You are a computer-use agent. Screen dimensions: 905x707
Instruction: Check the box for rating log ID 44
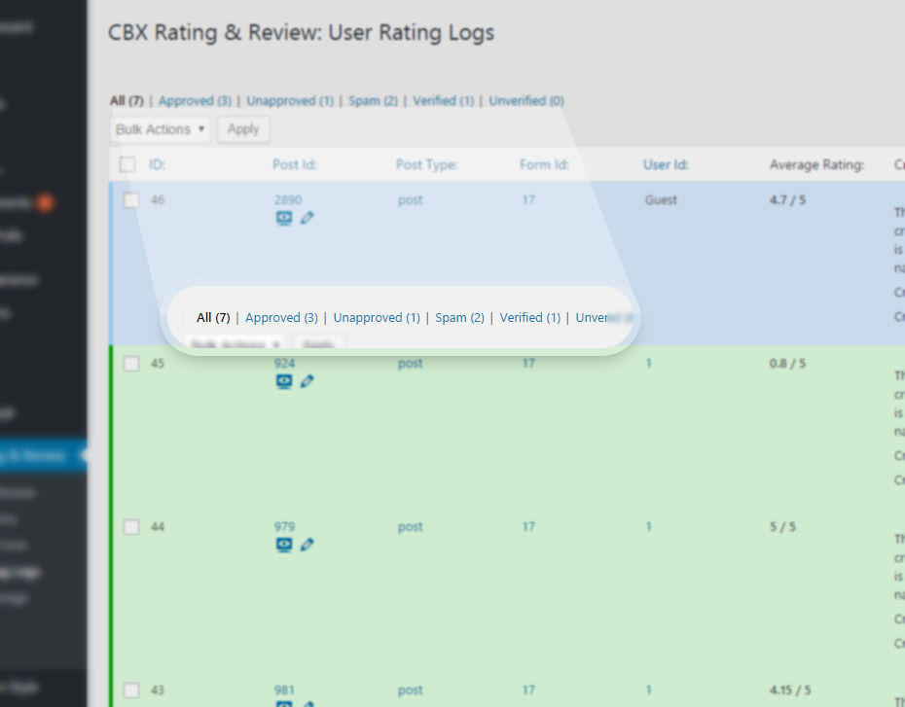point(131,526)
